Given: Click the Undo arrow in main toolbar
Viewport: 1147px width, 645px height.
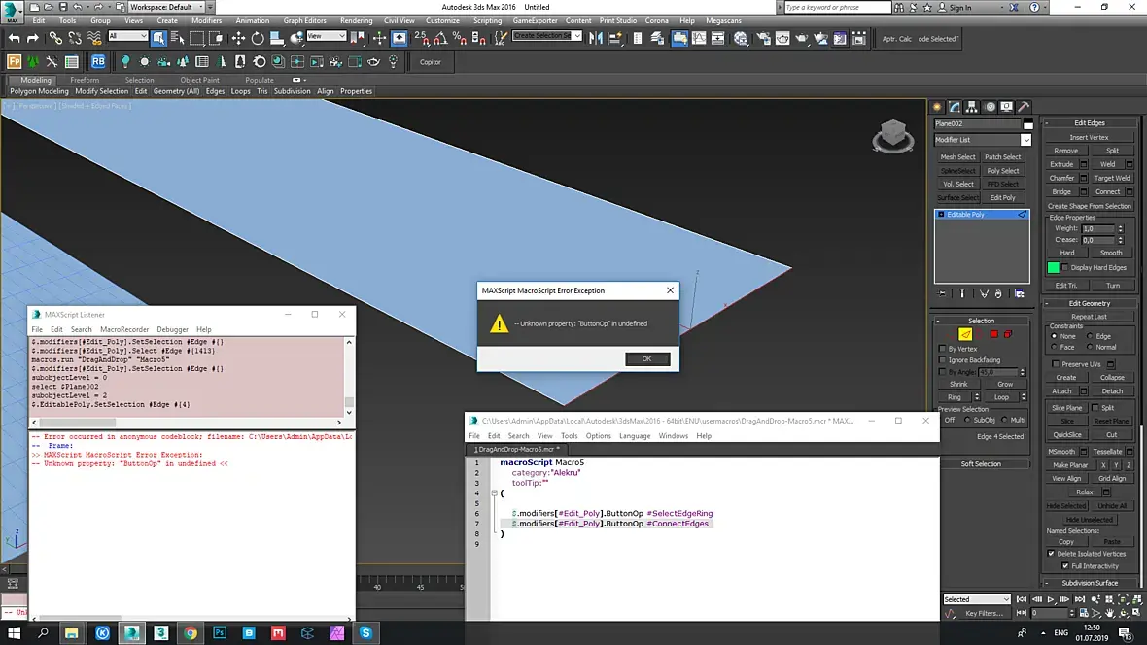Looking at the screenshot, I should (14, 38).
